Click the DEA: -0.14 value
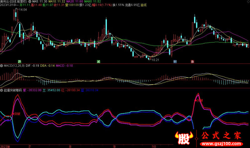 [x=47, y=66]
